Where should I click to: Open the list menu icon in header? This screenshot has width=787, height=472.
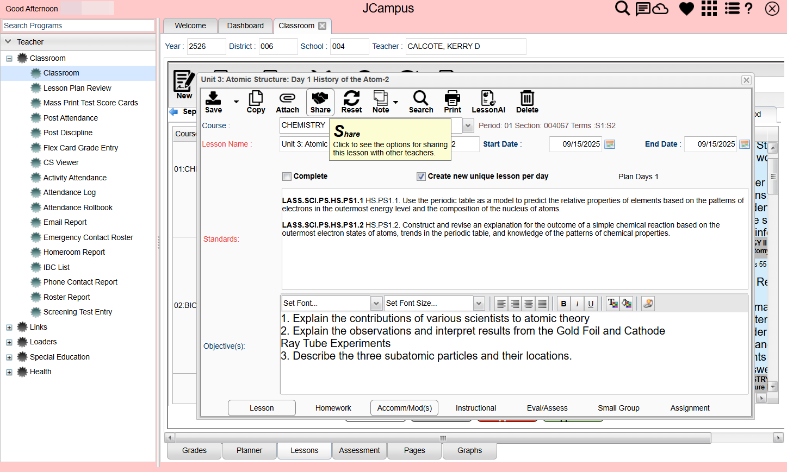coord(732,9)
